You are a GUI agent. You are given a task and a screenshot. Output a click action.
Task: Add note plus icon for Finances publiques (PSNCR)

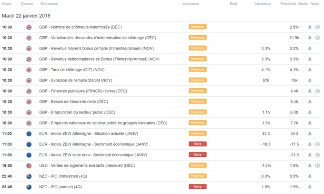[x=318, y=91]
